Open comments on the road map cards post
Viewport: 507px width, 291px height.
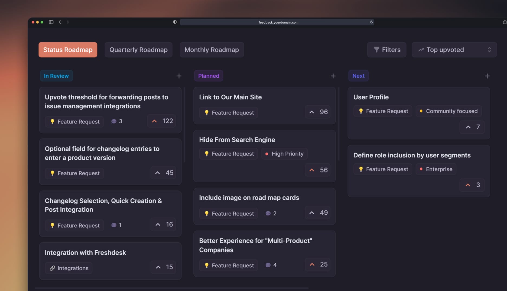tap(268, 213)
